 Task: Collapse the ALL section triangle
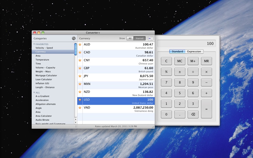point(34,93)
